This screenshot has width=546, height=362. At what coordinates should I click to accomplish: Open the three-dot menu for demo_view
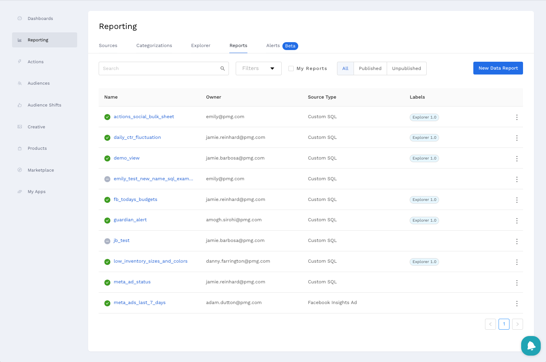pos(517,159)
